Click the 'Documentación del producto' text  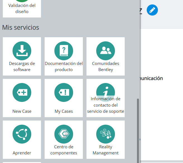[x=64, y=67]
